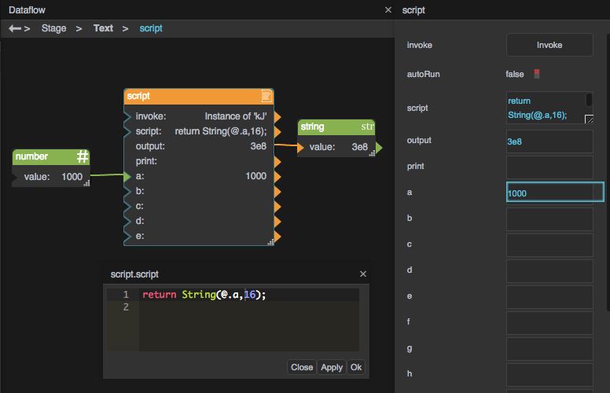Click the print row output connector
Image resolution: width=610 pixels, height=393 pixels.
click(x=277, y=161)
